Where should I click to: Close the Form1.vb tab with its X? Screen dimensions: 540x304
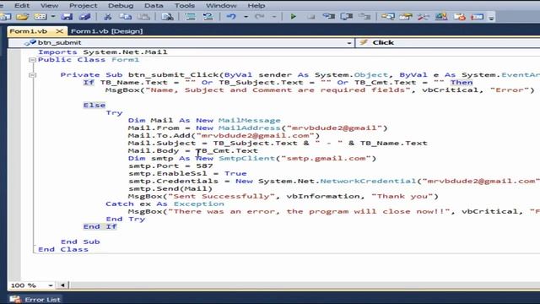(x=60, y=31)
